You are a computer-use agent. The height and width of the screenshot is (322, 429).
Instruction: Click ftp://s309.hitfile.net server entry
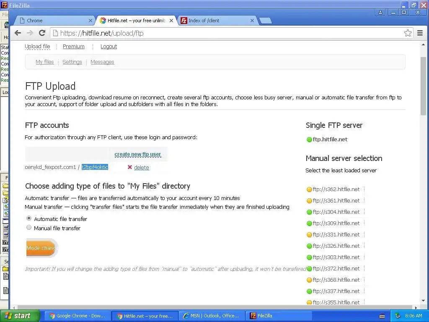pyautogui.click(x=336, y=223)
